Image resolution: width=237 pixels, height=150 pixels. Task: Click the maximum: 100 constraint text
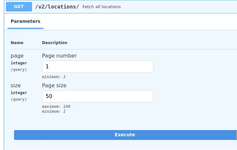point(56,107)
